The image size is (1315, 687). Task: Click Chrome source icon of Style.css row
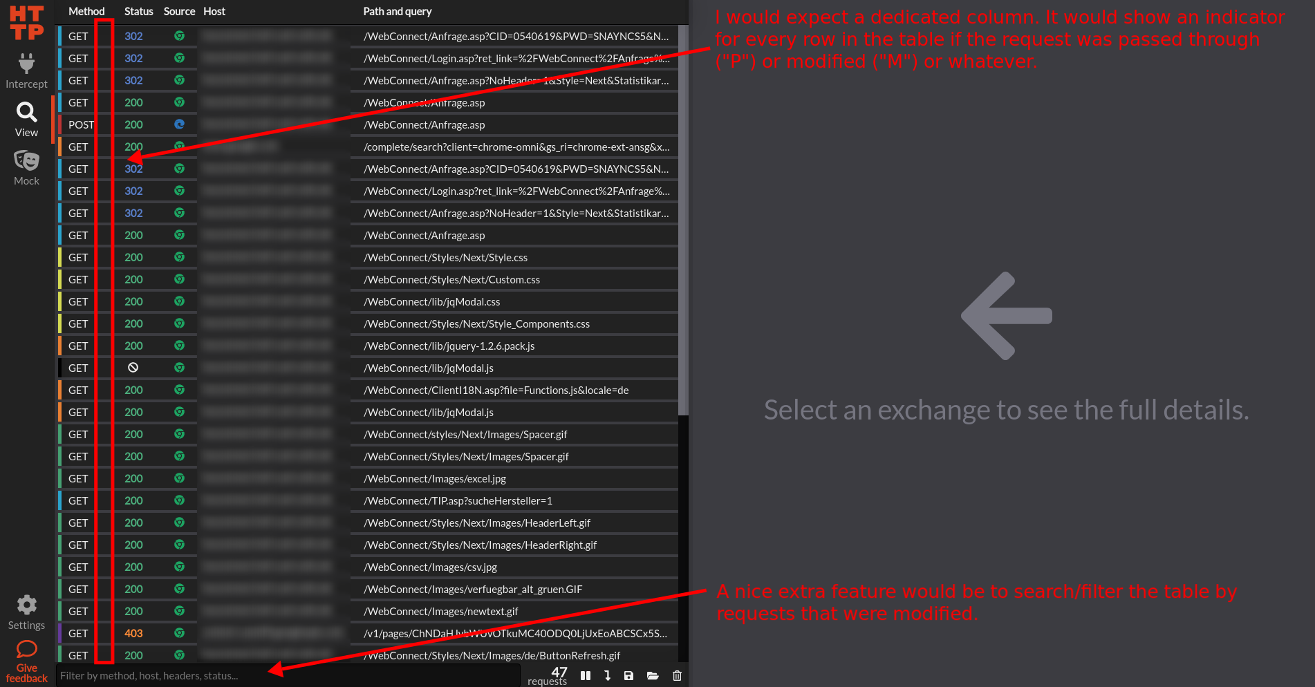pos(179,257)
